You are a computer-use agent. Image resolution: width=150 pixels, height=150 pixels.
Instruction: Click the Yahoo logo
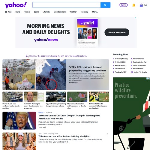(x=16, y=5)
